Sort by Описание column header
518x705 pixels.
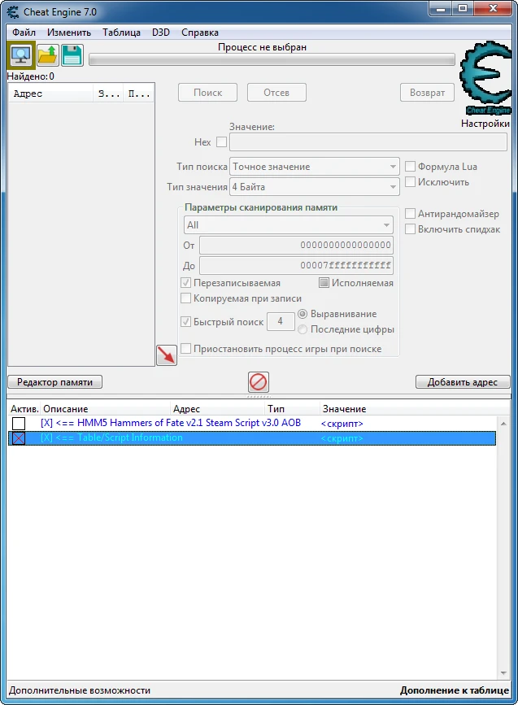point(106,409)
